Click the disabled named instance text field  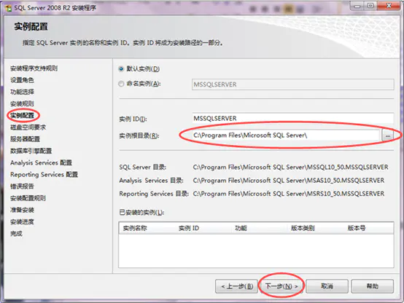click(292, 84)
